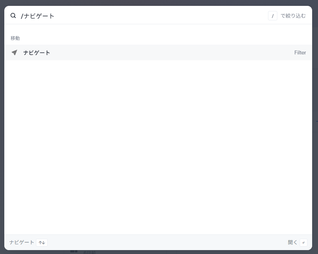Click empty area below the ナビゲート result
Viewport: 318px width, 254px height.
click(158, 147)
